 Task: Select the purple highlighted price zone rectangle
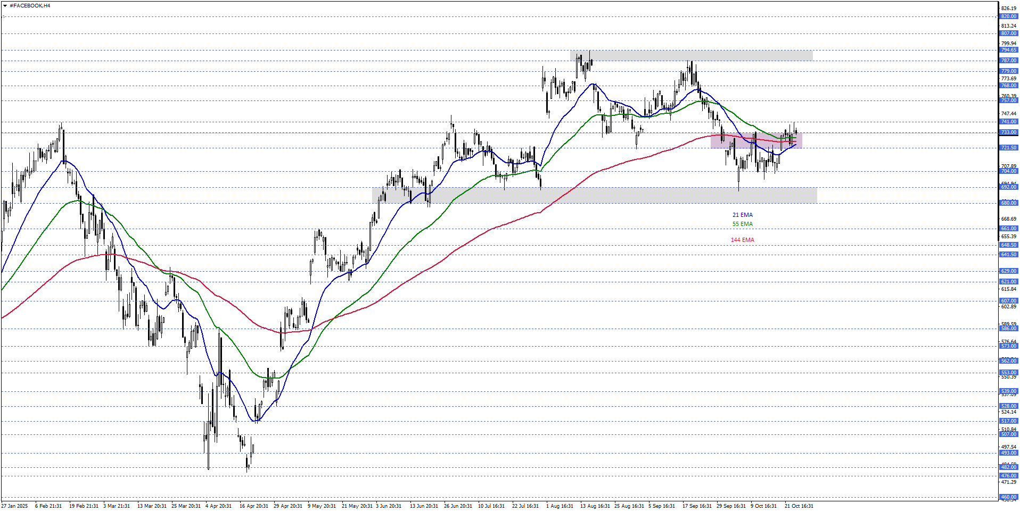click(756, 140)
